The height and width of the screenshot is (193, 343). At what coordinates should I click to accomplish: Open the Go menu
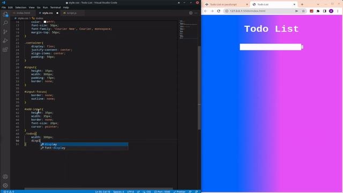pyautogui.click(x=39, y=8)
